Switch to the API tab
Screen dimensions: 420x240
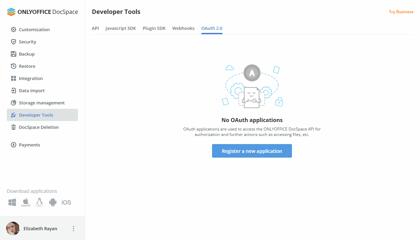coord(95,28)
